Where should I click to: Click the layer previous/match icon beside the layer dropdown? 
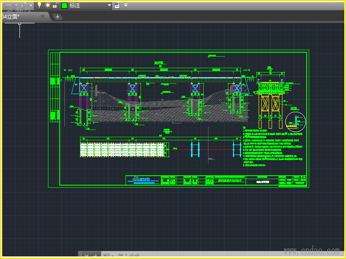117,6
